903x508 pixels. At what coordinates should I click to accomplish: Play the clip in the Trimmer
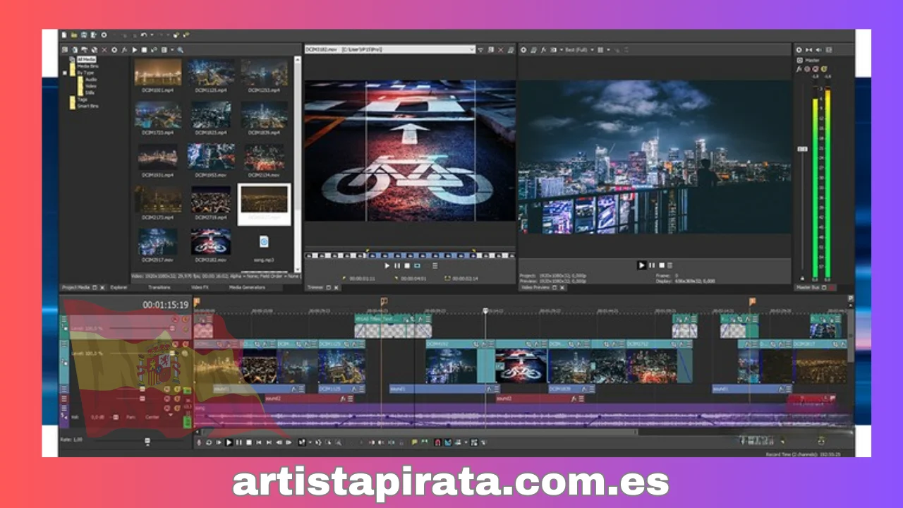[x=387, y=266]
